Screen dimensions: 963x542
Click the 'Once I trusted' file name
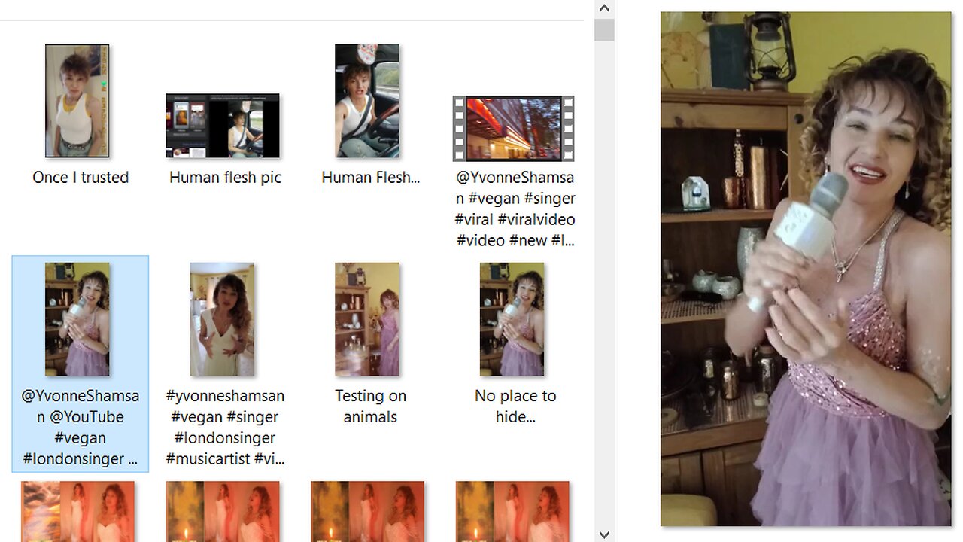click(x=81, y=178)
